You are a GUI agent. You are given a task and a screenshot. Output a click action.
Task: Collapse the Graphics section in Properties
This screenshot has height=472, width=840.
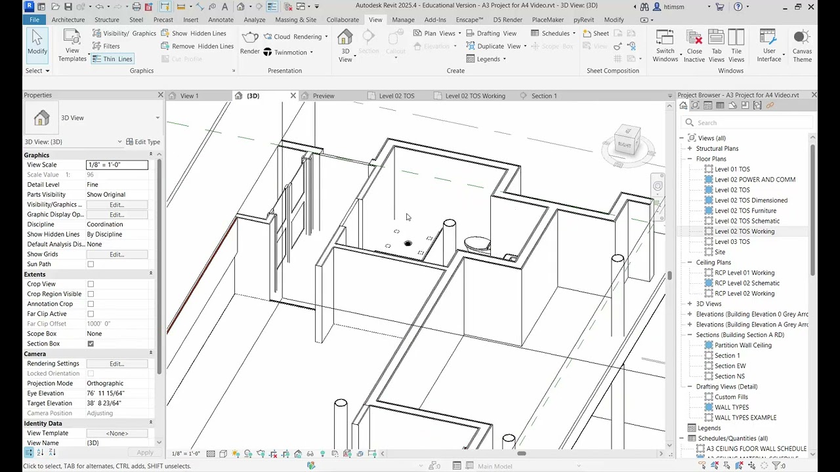pyautogui.click(x=151, y=155)
